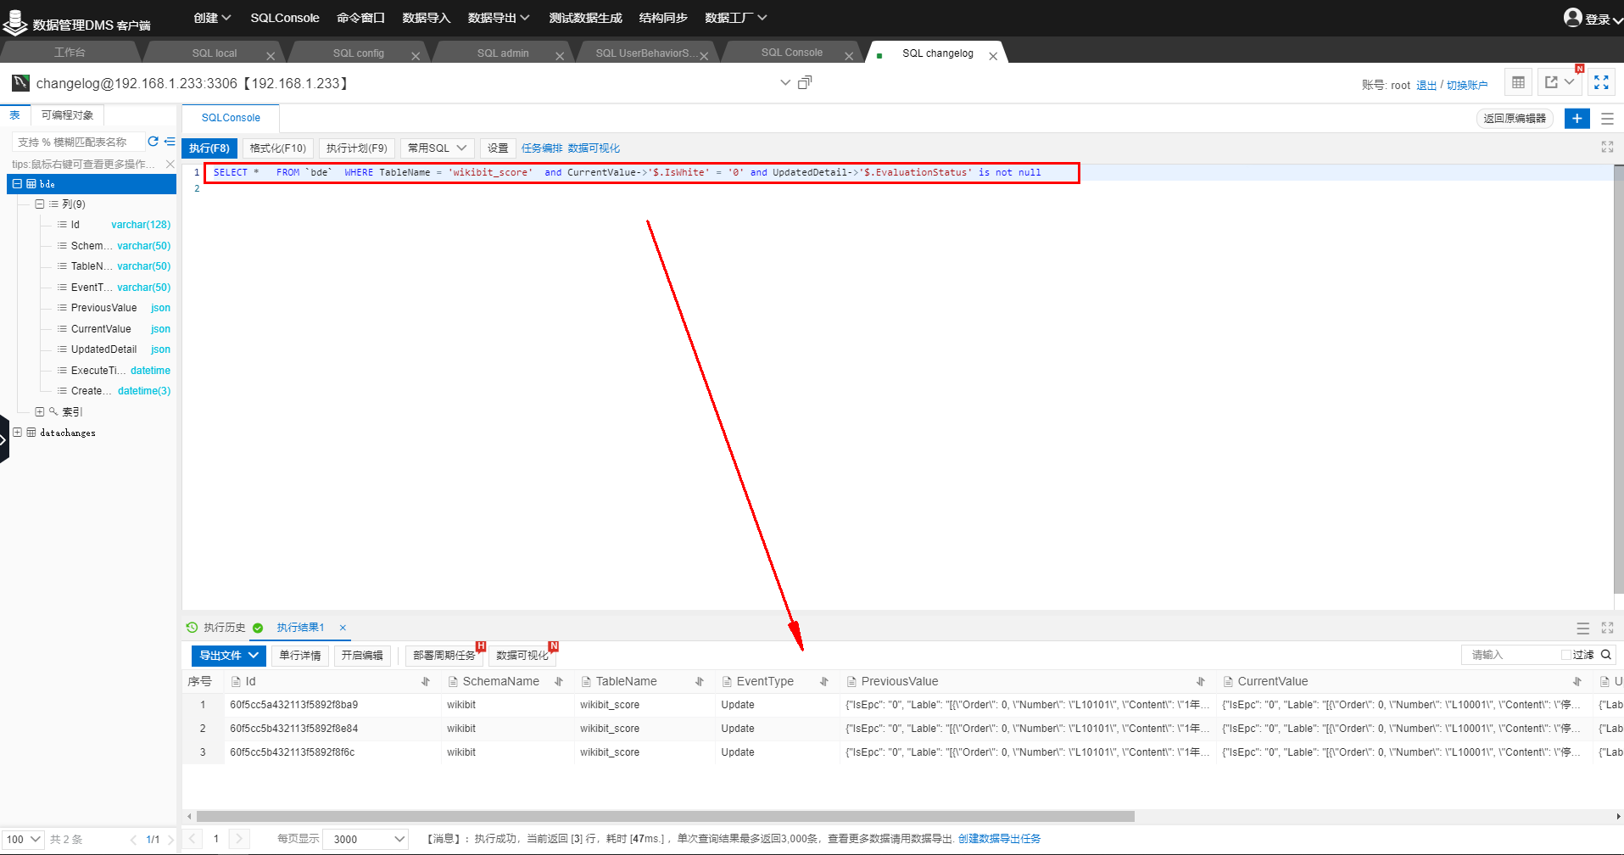Screen dimensions: 1624x855
Task: Toggle fullscreen with the blue arrows icon
Action: [1601, 82]
